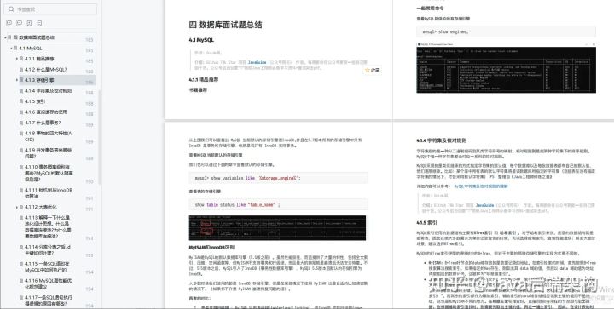614x309 pixels.
Task: Collapse the 数据库面试题总结 bookmark
Action: (5, 37)
